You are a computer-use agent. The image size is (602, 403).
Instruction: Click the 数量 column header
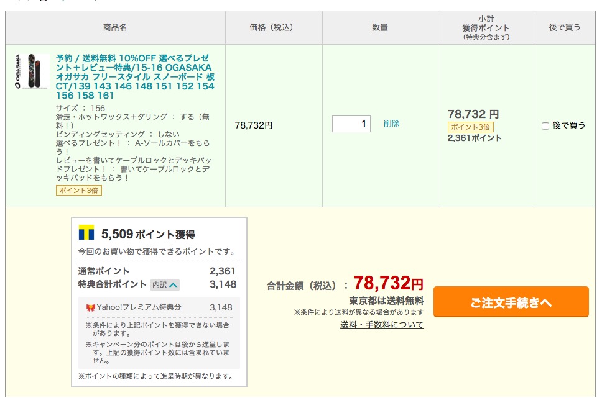pyautogui.click(x=380, y=27)
